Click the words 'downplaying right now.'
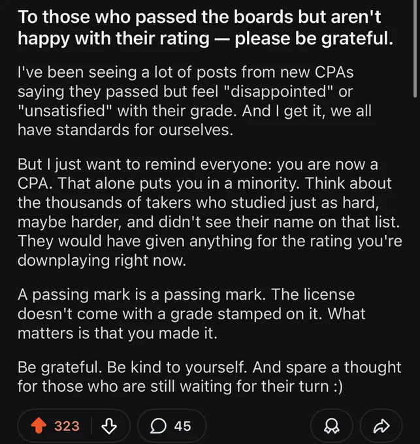The height and width of the screenshot is (444, 420). (x=102, y=261)
